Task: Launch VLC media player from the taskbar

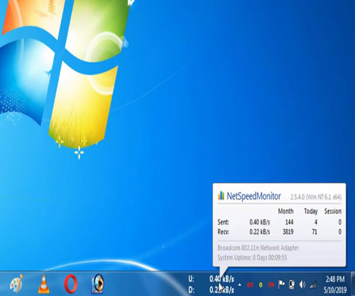Action: pos(44,284)
